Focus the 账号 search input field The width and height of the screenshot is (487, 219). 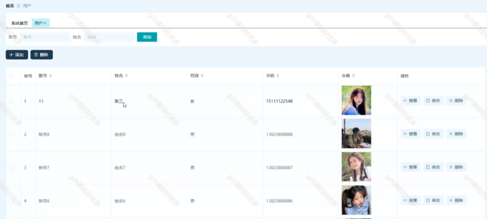tap(45, 37)
